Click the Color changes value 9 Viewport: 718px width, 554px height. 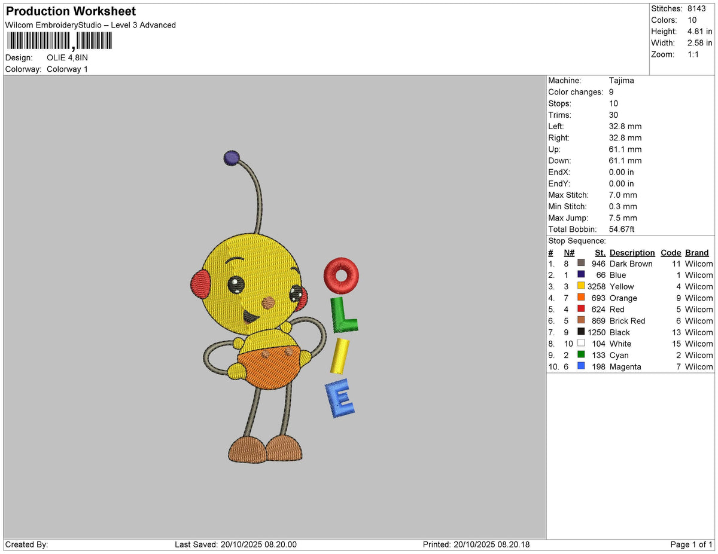(x=611, y=92)
